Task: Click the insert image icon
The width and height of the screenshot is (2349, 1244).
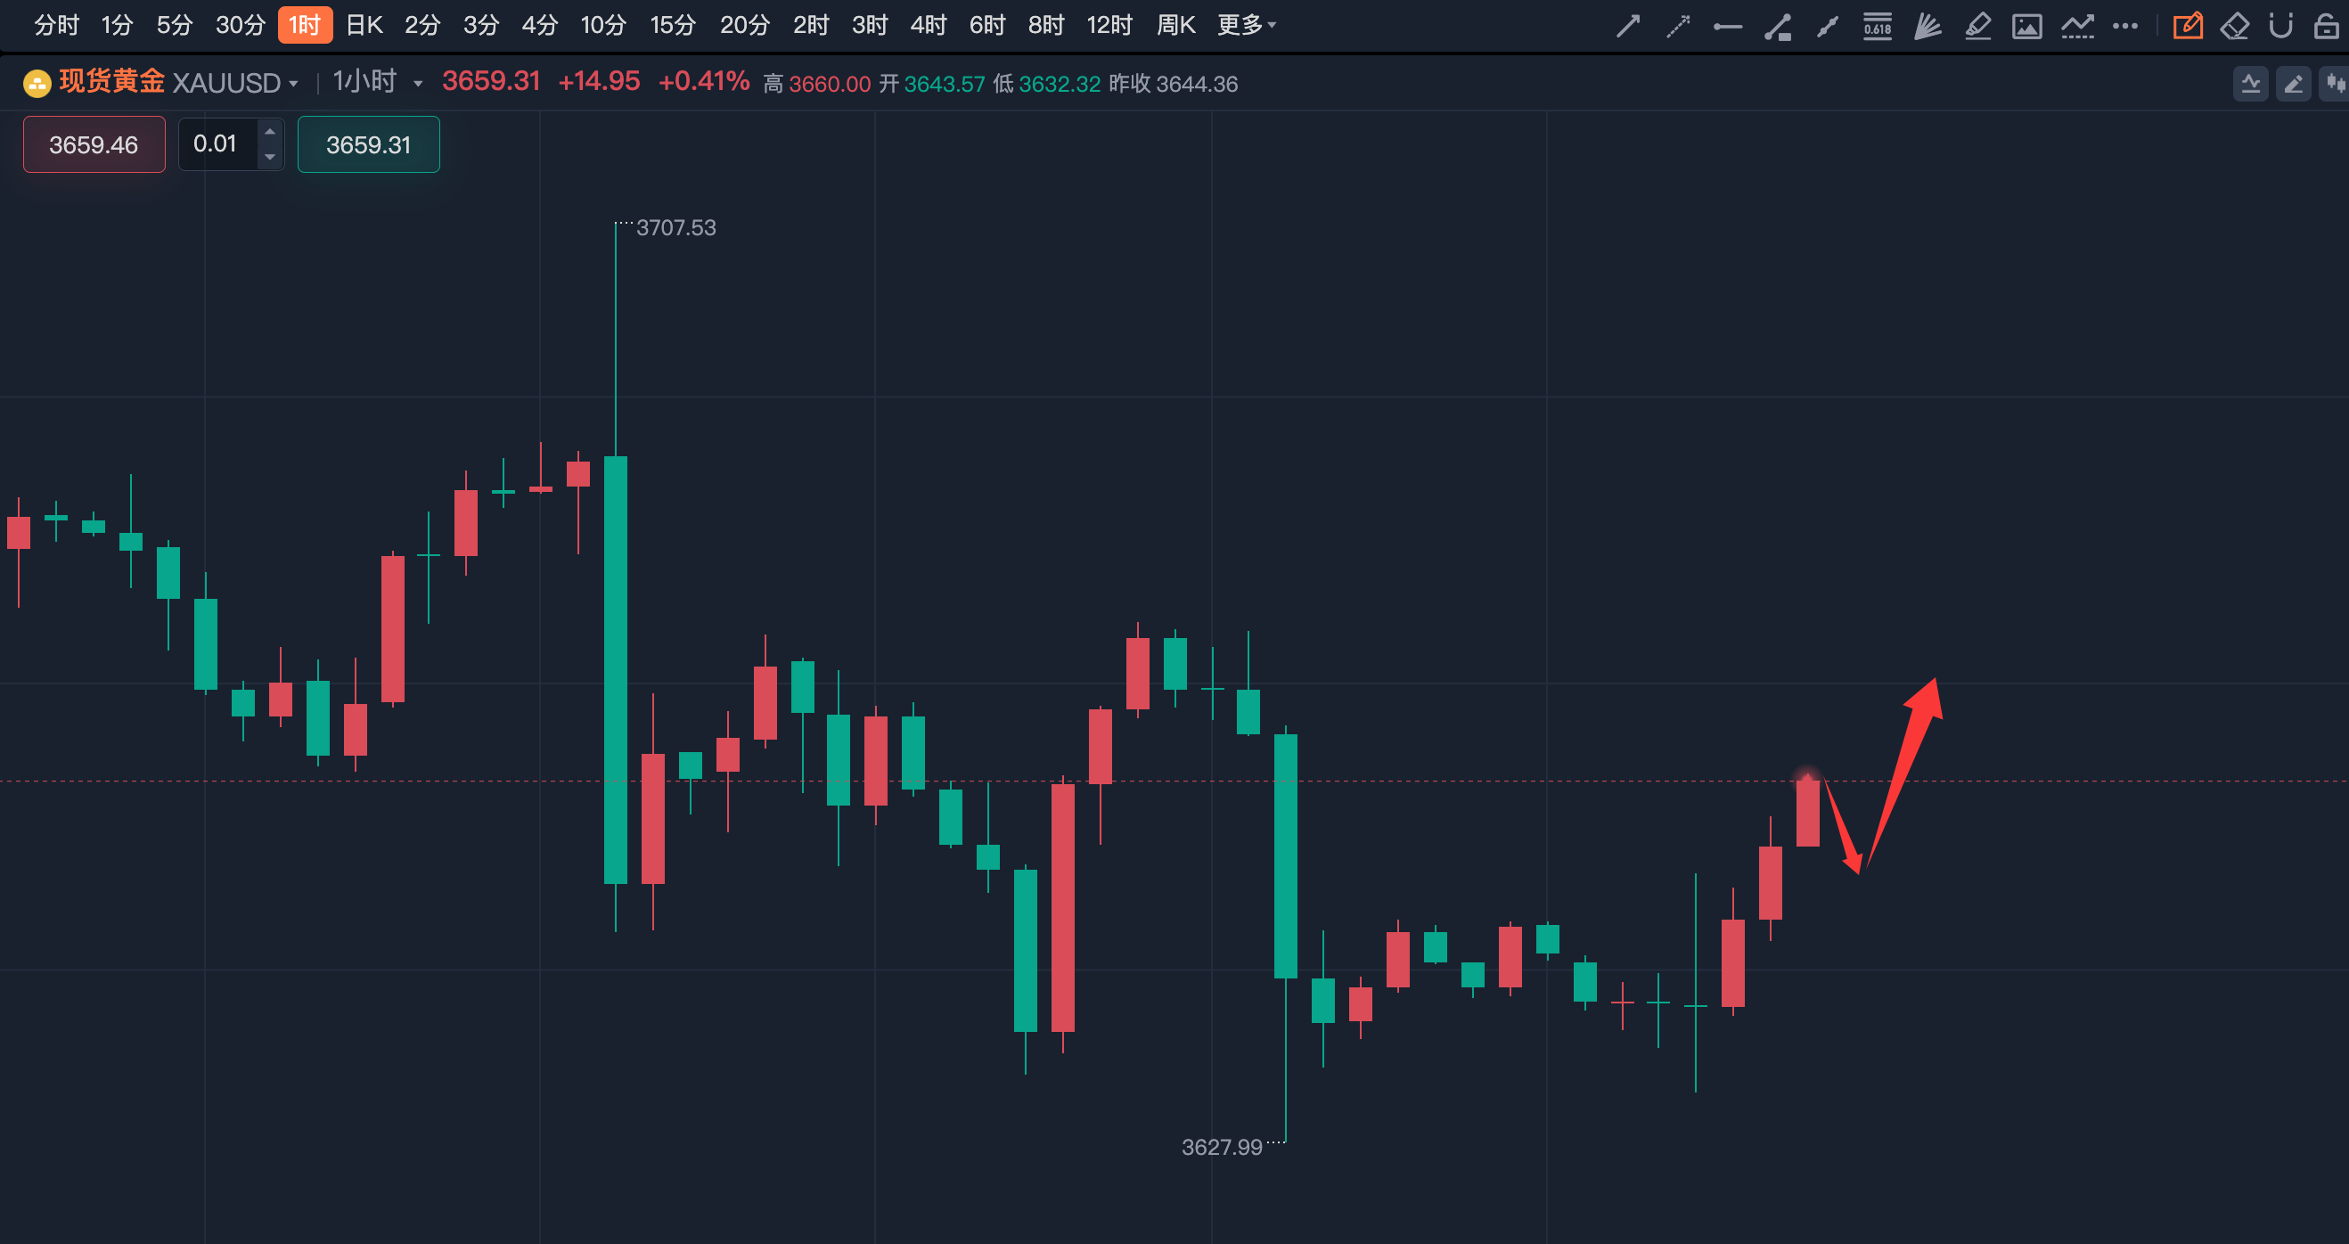Action: (x=2026, y=26)
